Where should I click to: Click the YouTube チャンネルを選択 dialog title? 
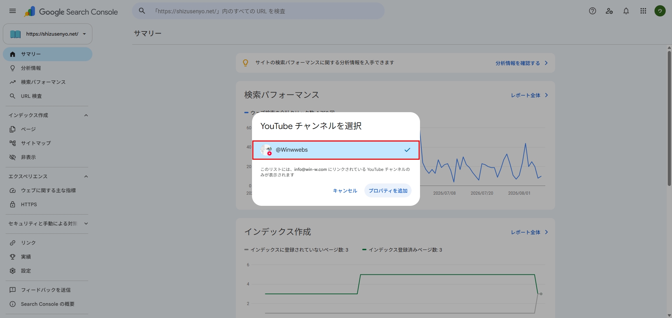311,126
